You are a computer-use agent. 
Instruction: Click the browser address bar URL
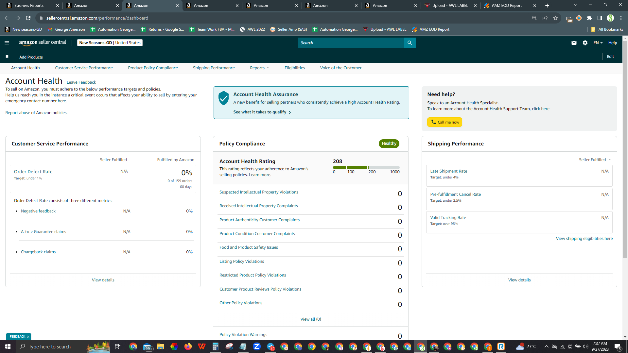97,18
